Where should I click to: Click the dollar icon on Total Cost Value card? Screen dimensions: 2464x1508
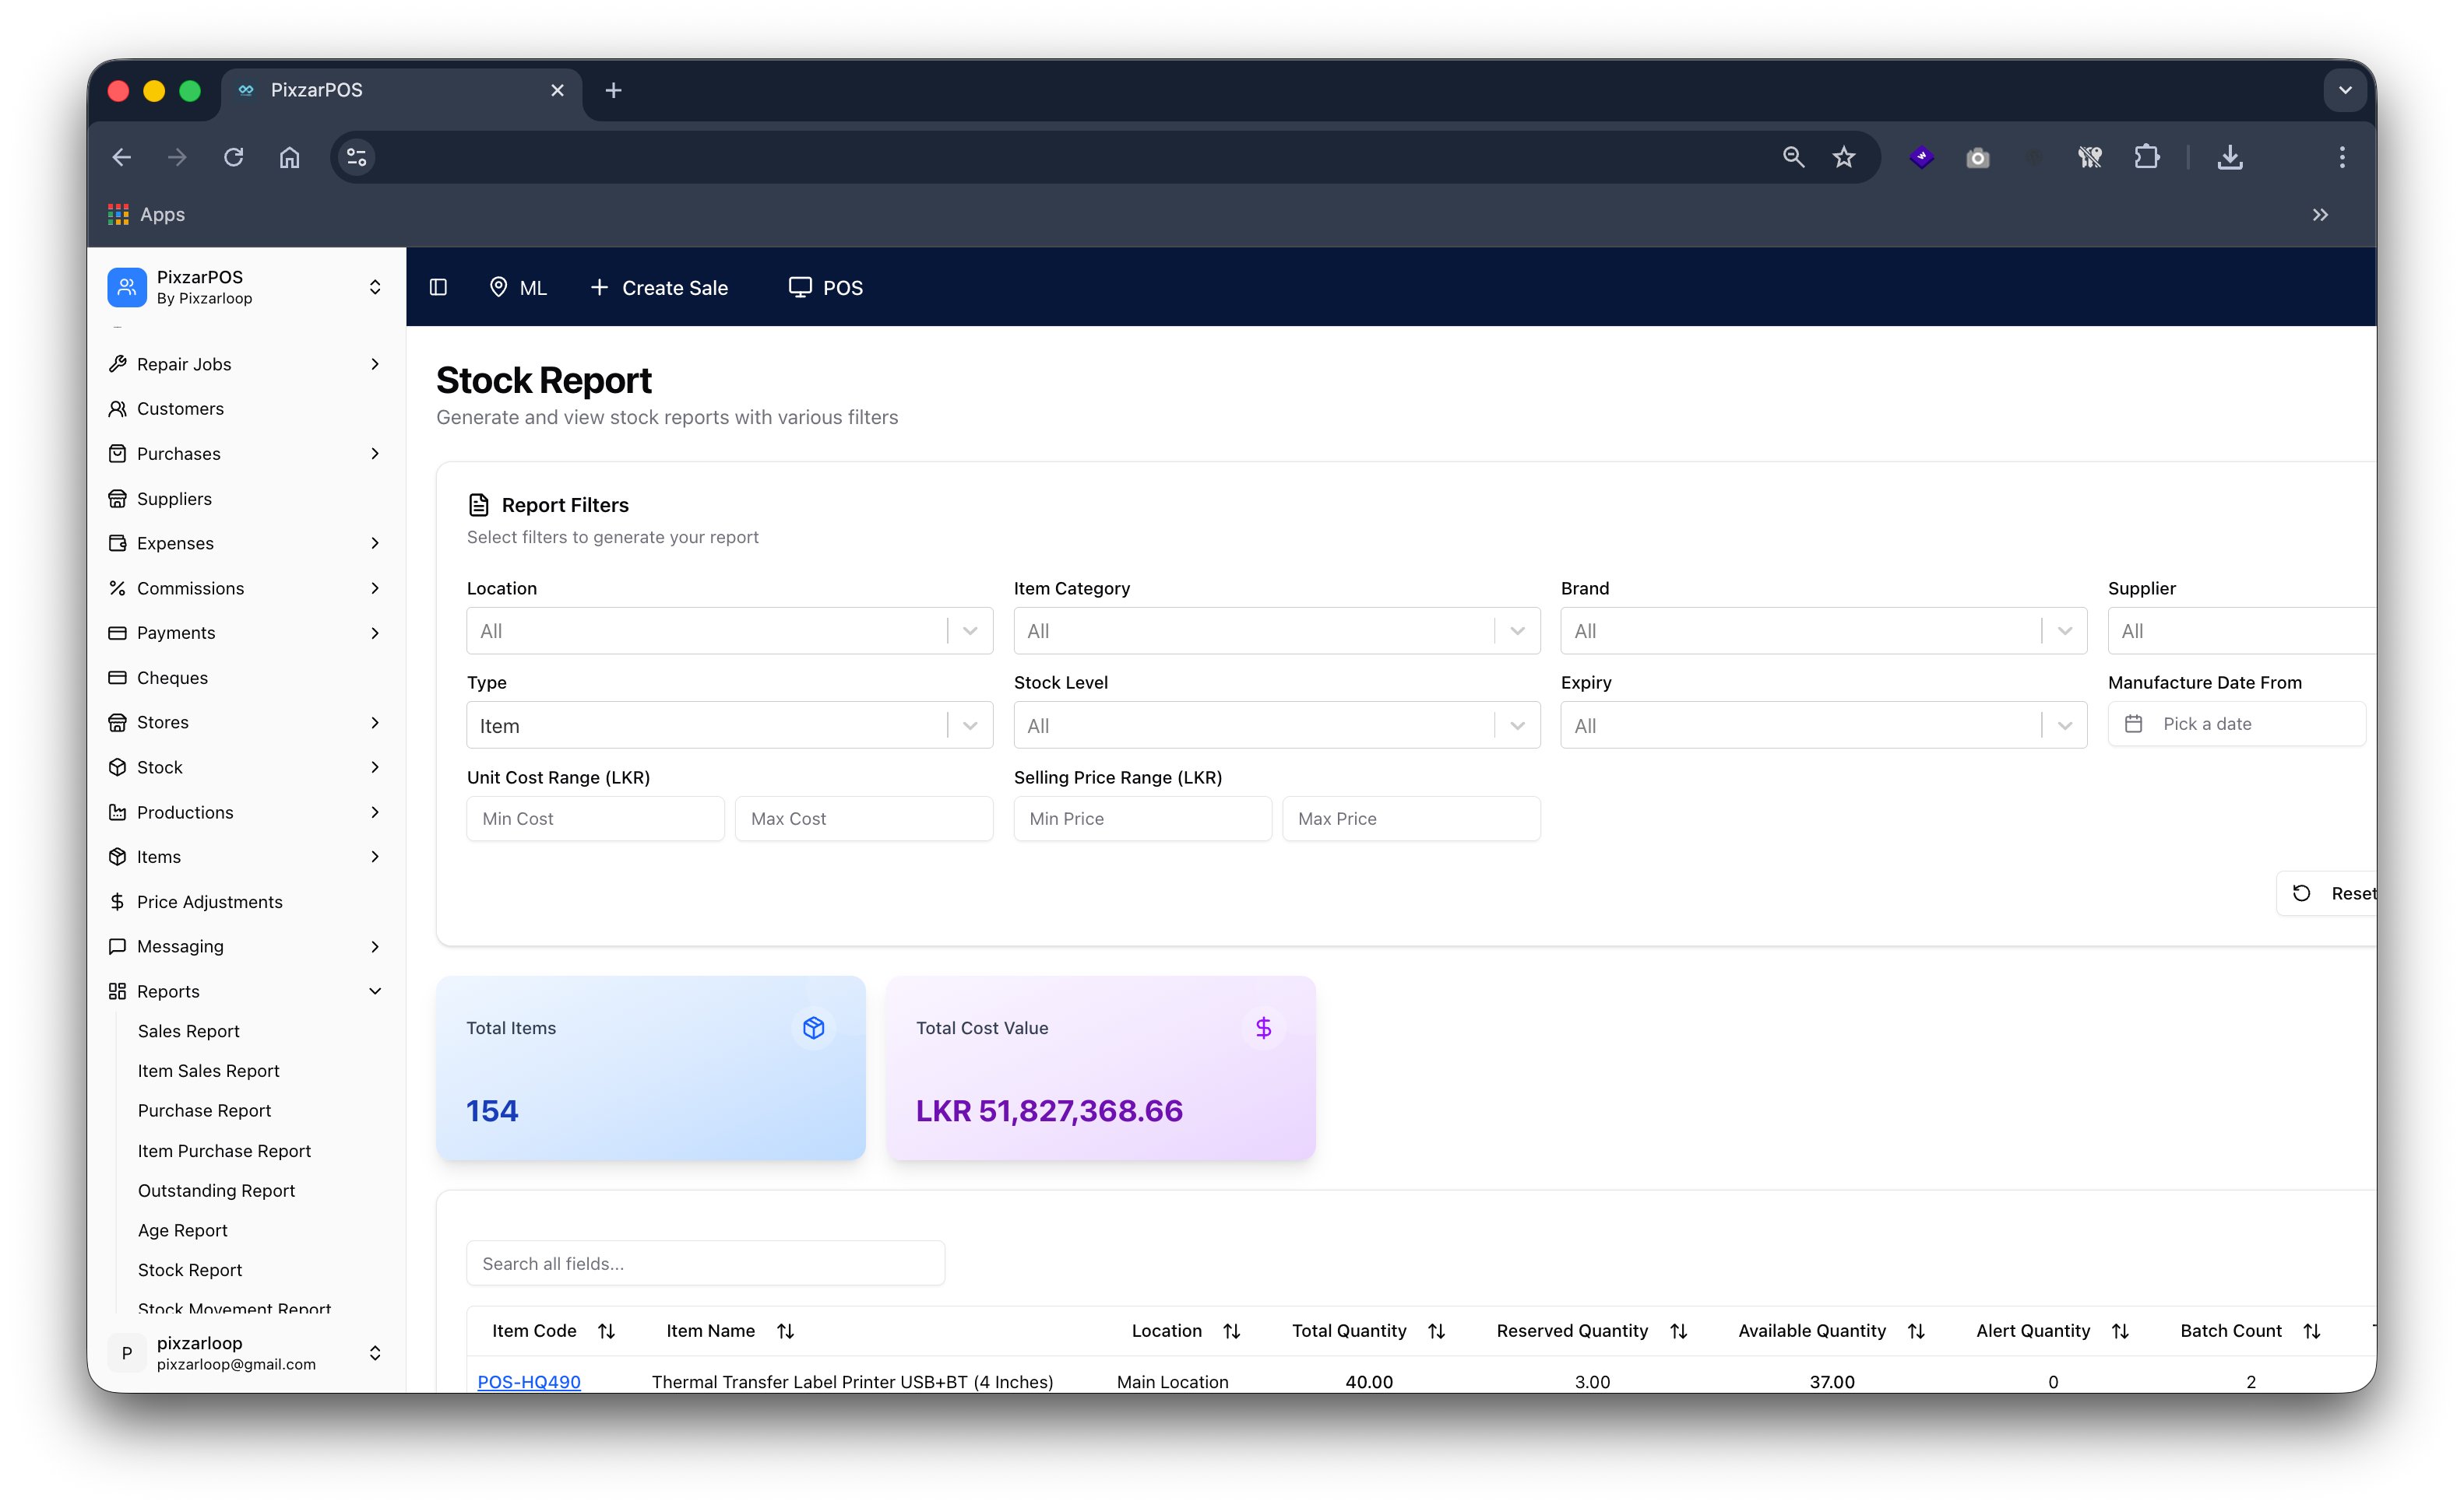point(1263,1026)
